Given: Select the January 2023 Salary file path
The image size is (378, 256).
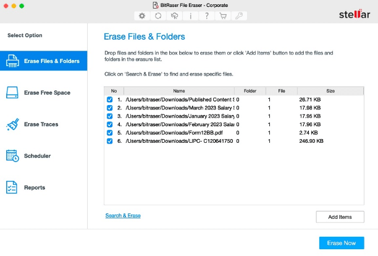Looking at the screenshot, I should (x=180, y=116).
